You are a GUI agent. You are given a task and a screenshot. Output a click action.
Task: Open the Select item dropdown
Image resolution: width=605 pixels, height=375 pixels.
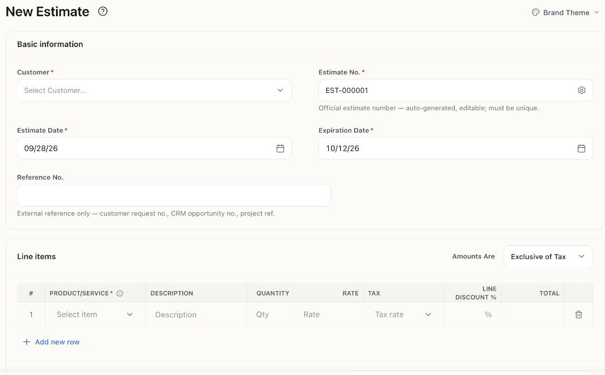point(95,315)
